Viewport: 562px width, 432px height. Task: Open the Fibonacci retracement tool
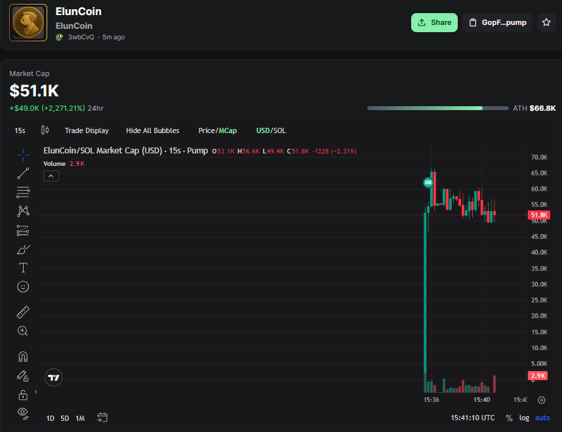click(x=23, y=192)
